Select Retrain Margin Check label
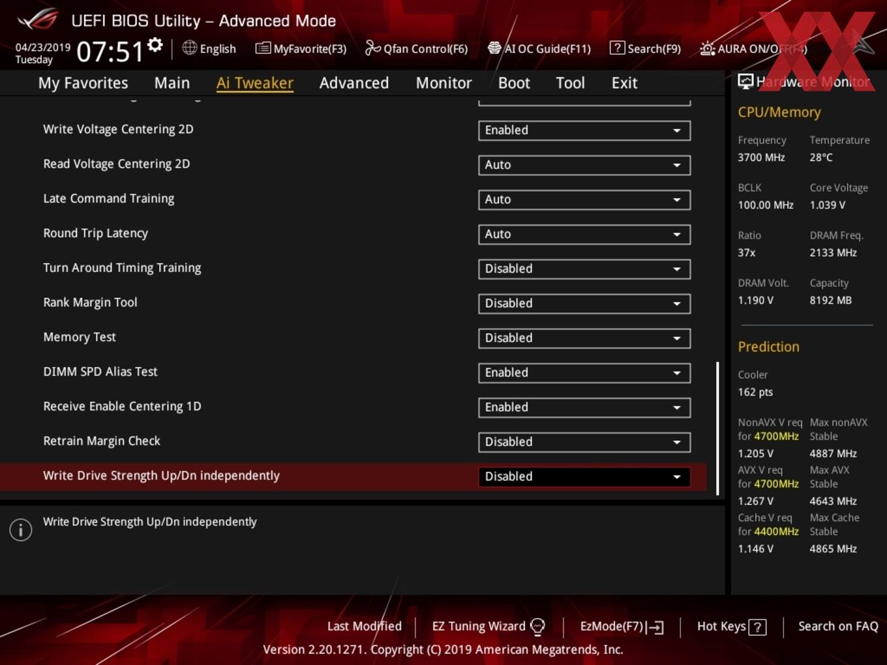The width and height of the screenshot is (887, 665). [101, 441]
